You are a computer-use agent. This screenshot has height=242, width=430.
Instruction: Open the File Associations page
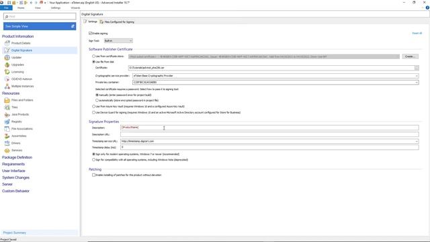click(x=22, y=128)
